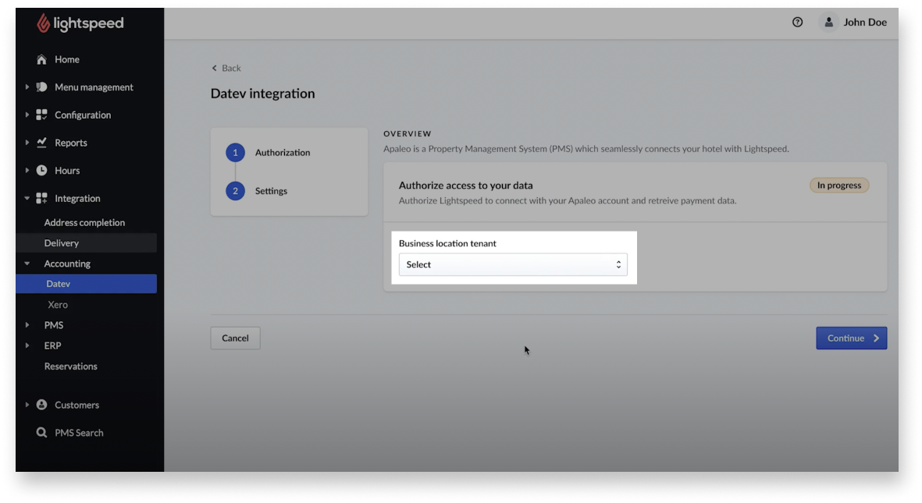Click the John Doe account name
Image resolution: width=922 pixels, height=503 pixels.
click(x=865, y=23)
